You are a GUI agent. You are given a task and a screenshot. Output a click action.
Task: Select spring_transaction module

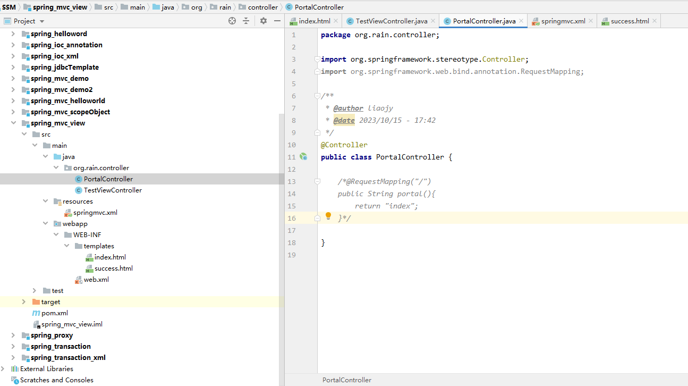[x=61, y=346]
